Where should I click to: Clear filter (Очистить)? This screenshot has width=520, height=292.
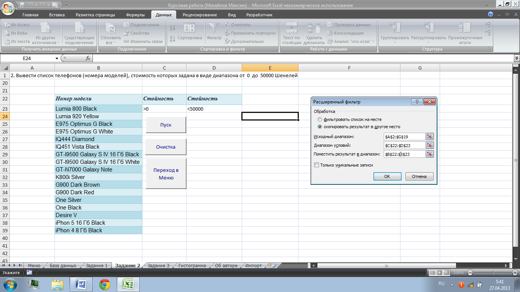(x=237, y=25)
